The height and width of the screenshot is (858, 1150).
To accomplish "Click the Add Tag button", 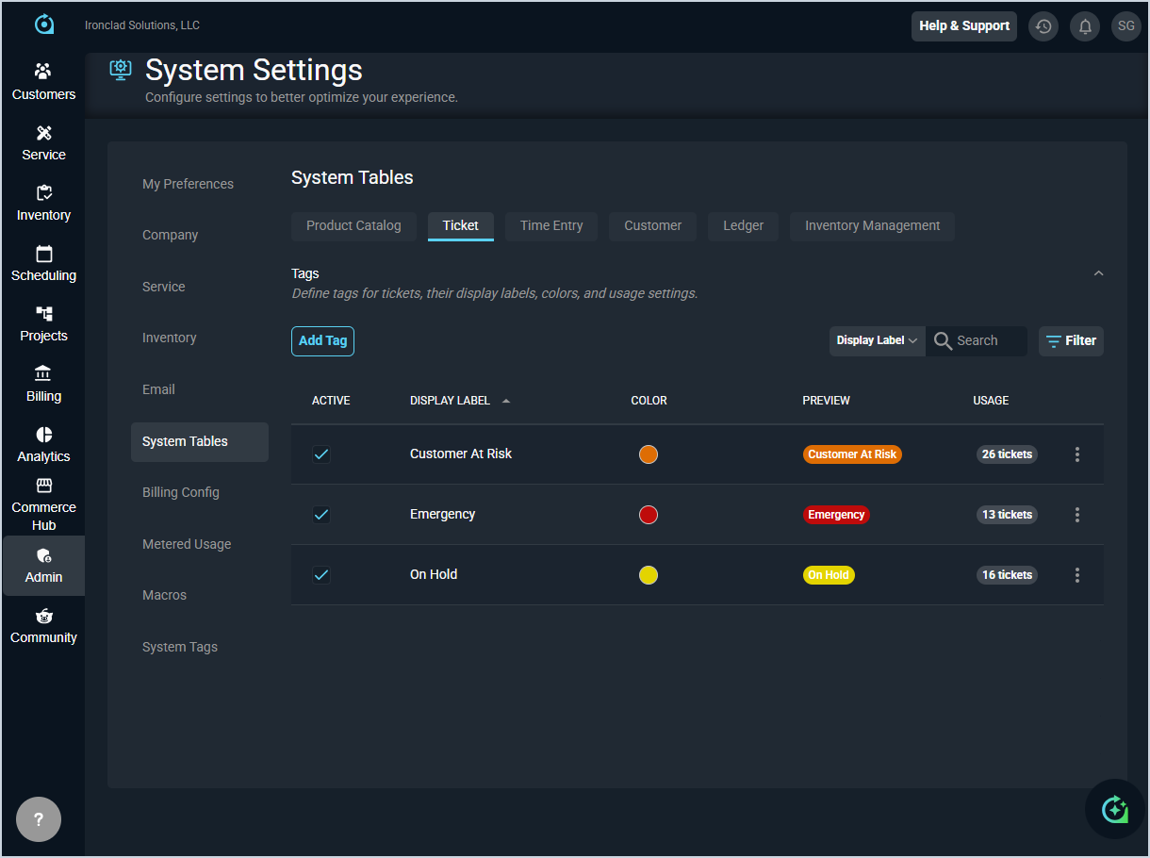I will click(322, 340).
